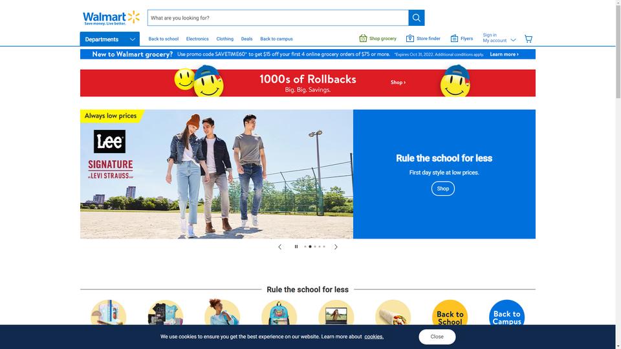Click the Shop button on blue panel
Viewport: 621px width, 349px height.
[442, 189]
